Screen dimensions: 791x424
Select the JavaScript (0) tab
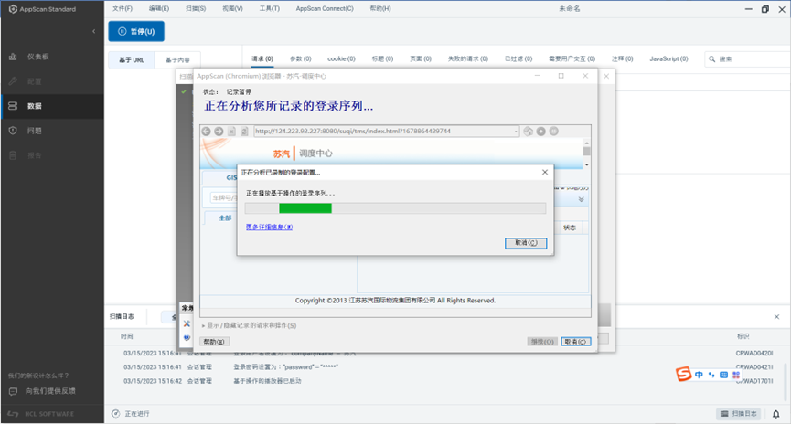(668, 59)
